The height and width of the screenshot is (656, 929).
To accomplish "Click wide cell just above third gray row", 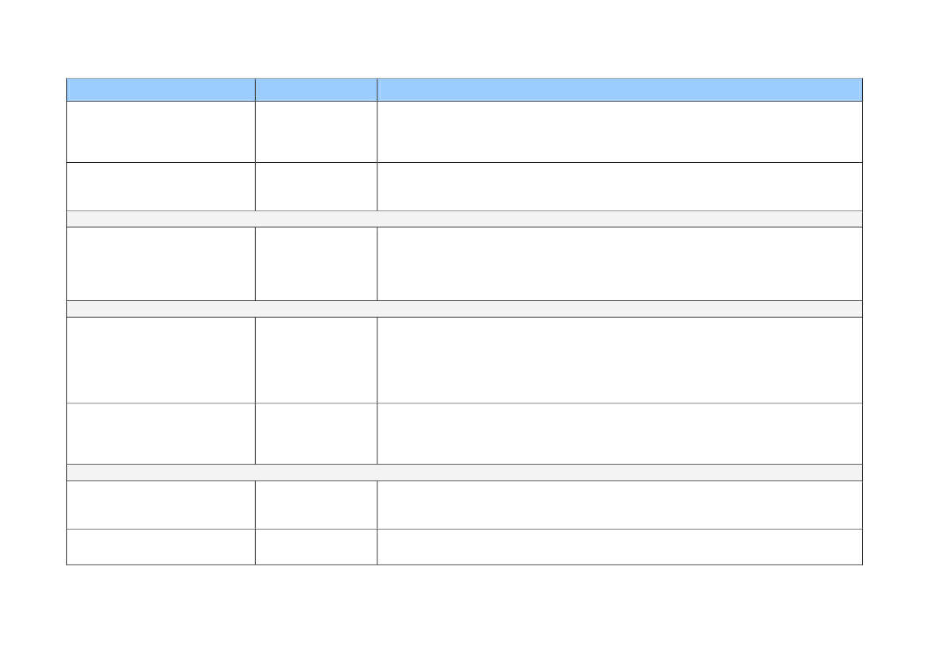I will (x=620, y=434).
